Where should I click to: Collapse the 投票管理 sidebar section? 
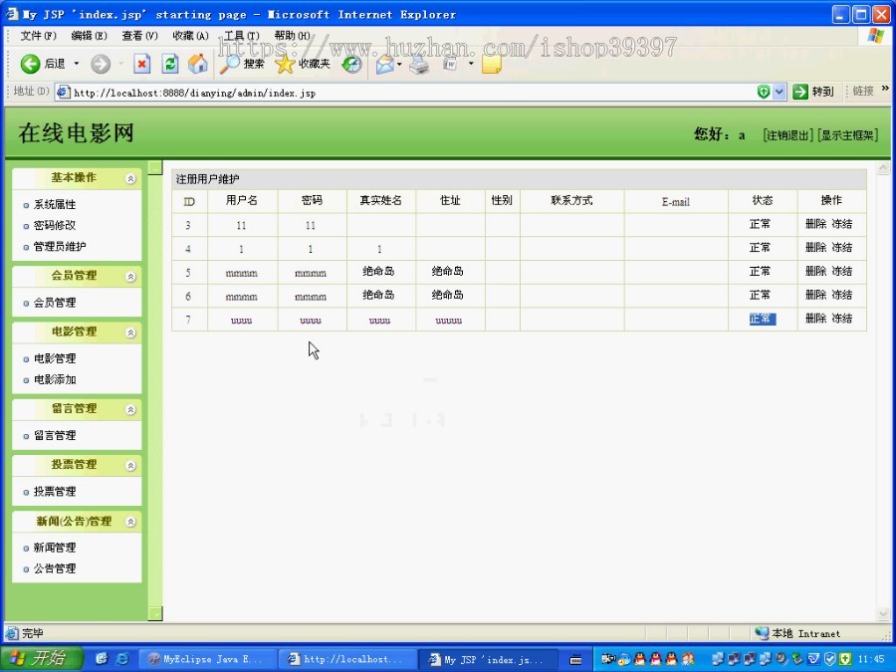tap(130, 466)
